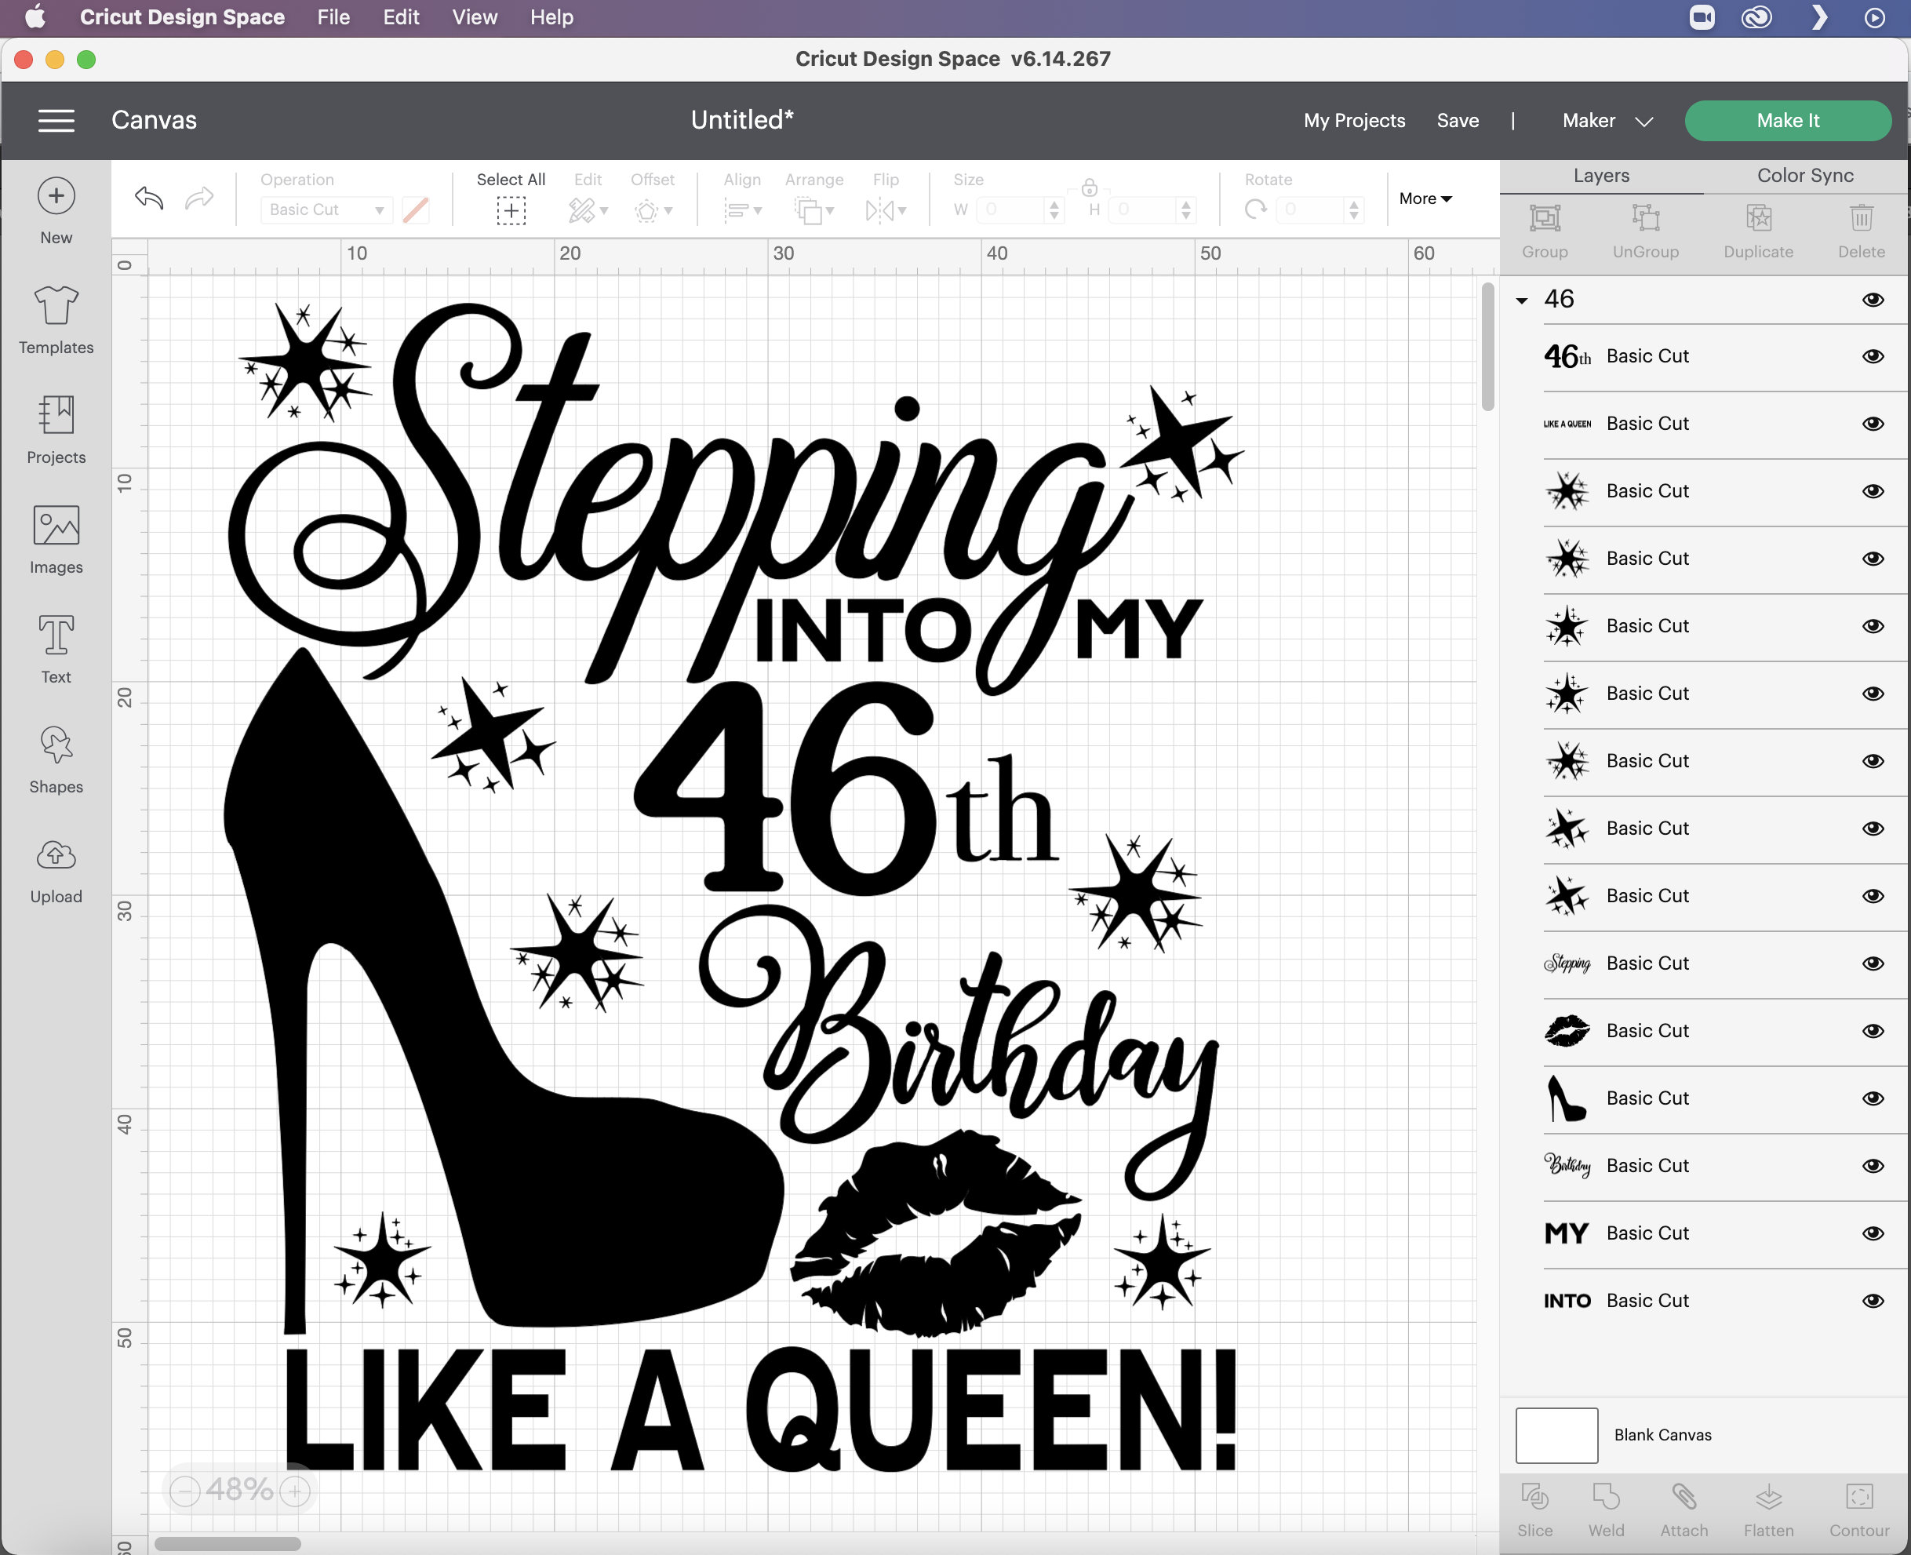Toggle visibility of the 46th layer
Viewport: 1911px width, 1555px height.
click(1873, 355)
